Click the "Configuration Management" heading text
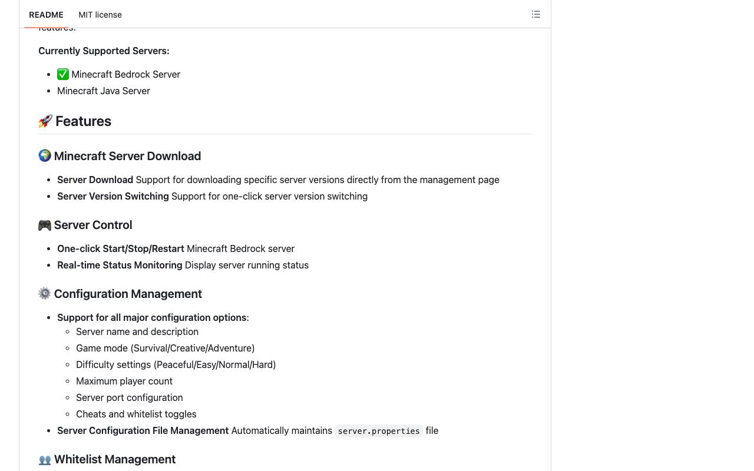 [128, 294]
